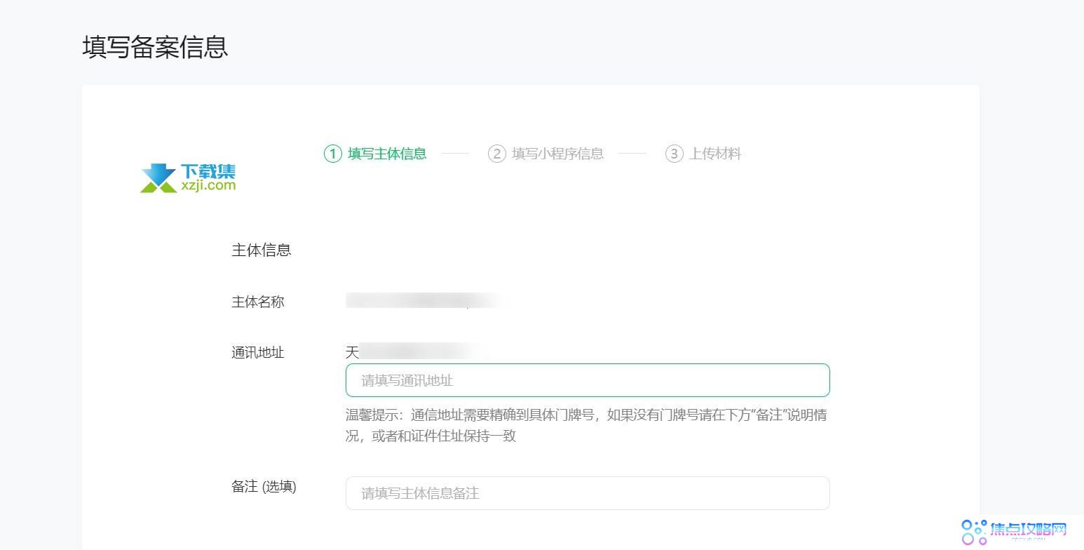Click the 主体信息 section heading

261,250
